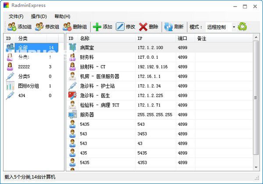Click the port 4899 of 服务器 row
The image size is (263, 184).
183,115
